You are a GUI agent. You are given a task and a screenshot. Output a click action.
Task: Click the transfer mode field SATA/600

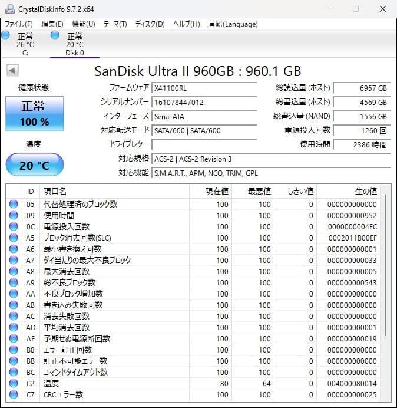[x=204, y=130]
